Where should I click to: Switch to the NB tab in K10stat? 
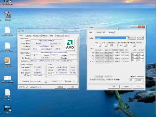(104, 32)
